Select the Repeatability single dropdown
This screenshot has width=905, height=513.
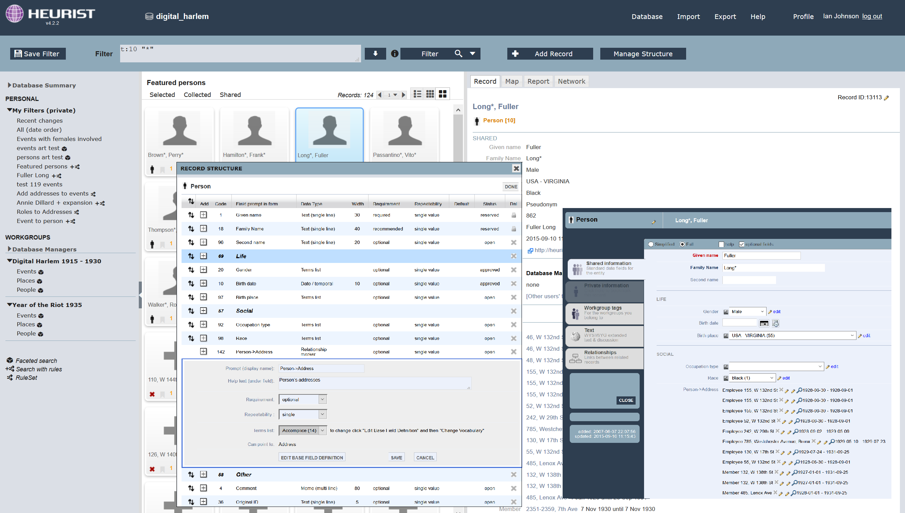302,414
